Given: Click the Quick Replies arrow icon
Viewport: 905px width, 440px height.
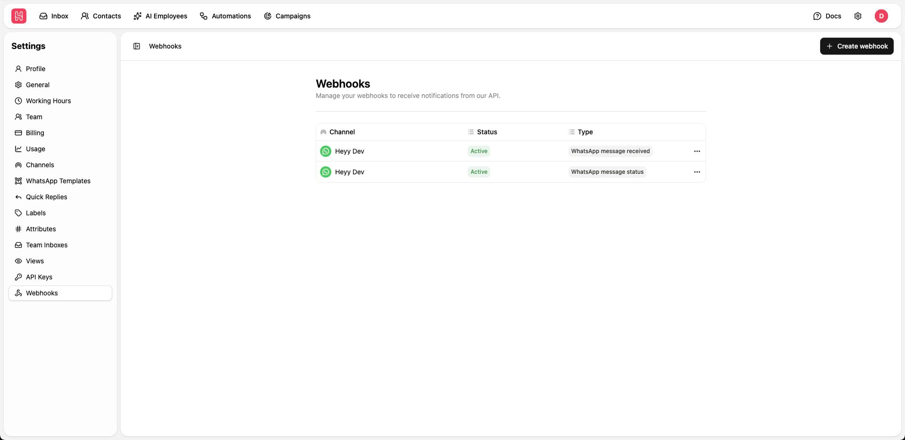Looking at the screenshot, I should 18,197.
